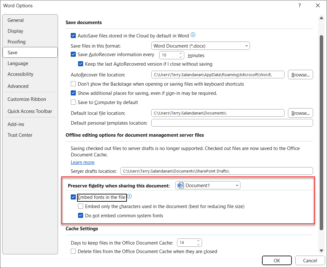This screenshot has width=327, height=268.
Task: Click Default personal templates location field
Action: (x=232, y=123)
